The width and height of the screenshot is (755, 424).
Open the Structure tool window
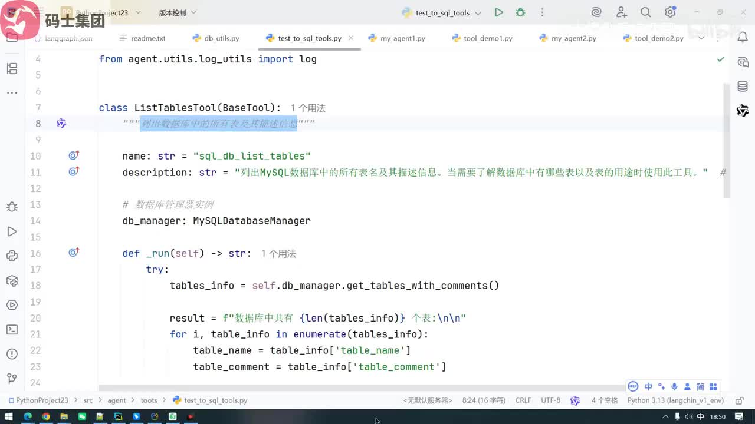coord(12,69)
